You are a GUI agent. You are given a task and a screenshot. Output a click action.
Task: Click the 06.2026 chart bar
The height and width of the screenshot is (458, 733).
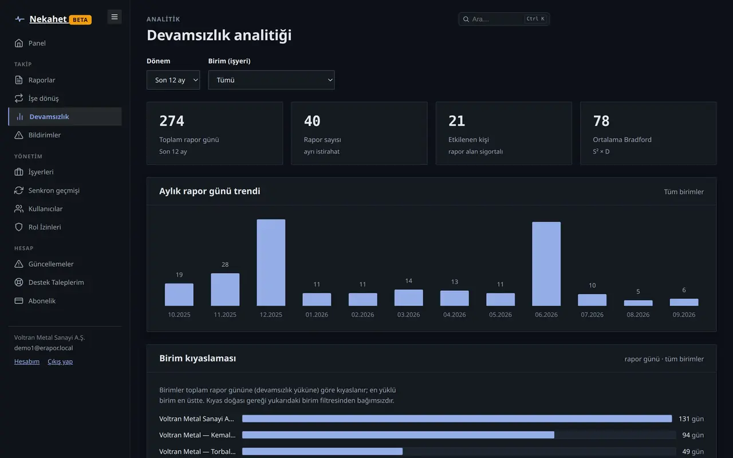tap(546, 264)
